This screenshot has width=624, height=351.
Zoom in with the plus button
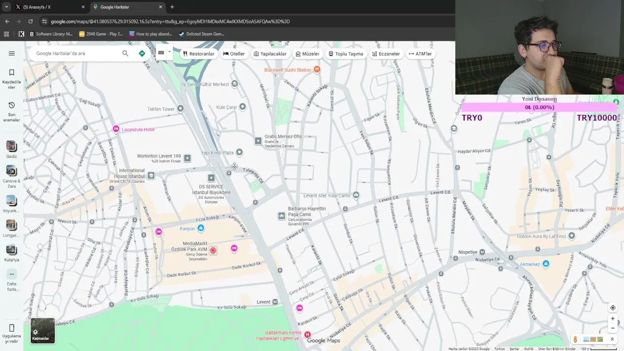coord(613,319)
